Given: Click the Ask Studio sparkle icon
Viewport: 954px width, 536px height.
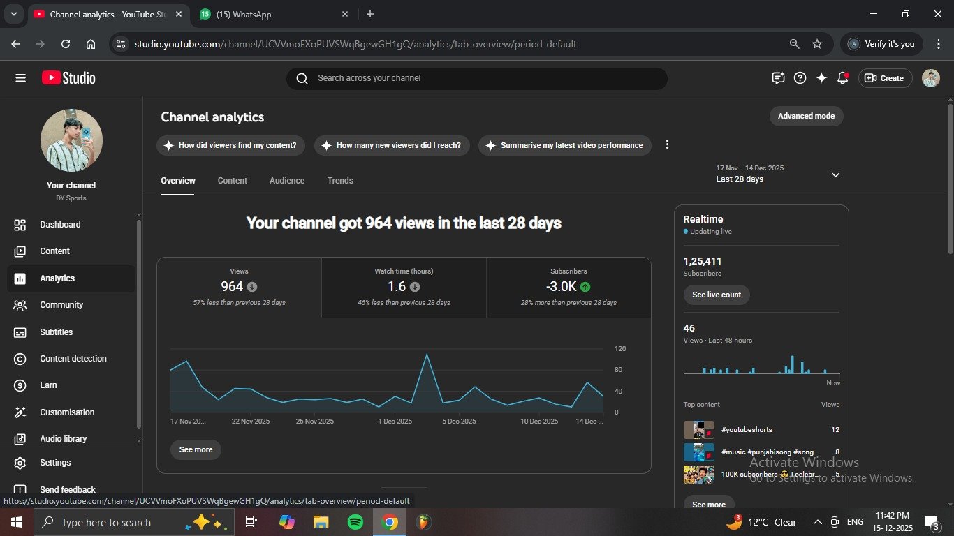Looking at the screenshot, I should (821, 78).
